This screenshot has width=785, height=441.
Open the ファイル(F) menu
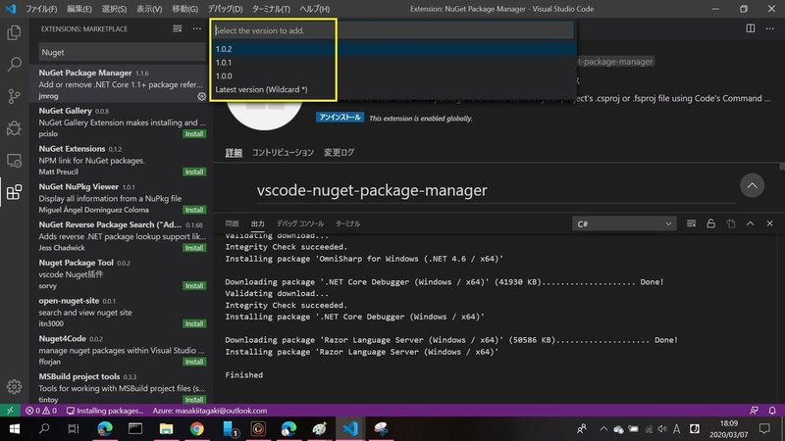click(x=41, y=9)
